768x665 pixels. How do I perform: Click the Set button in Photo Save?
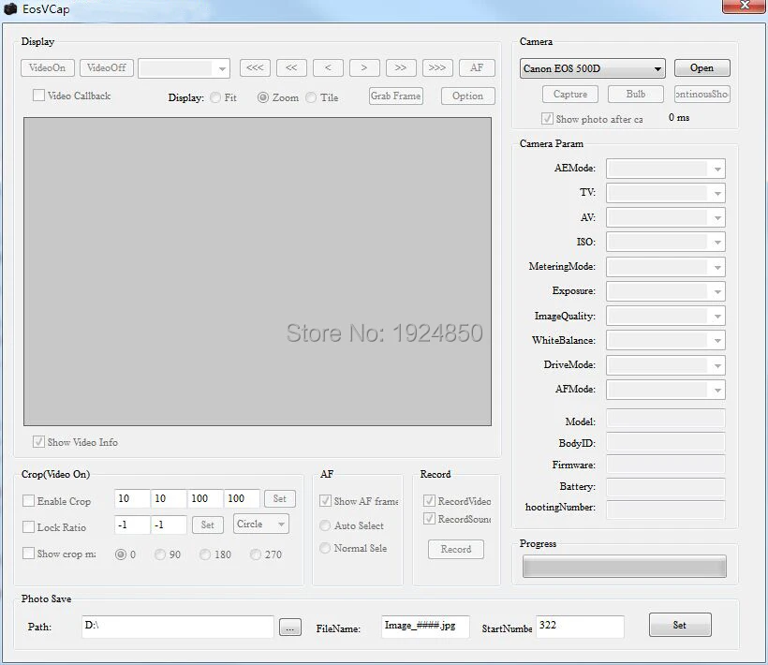679,625
